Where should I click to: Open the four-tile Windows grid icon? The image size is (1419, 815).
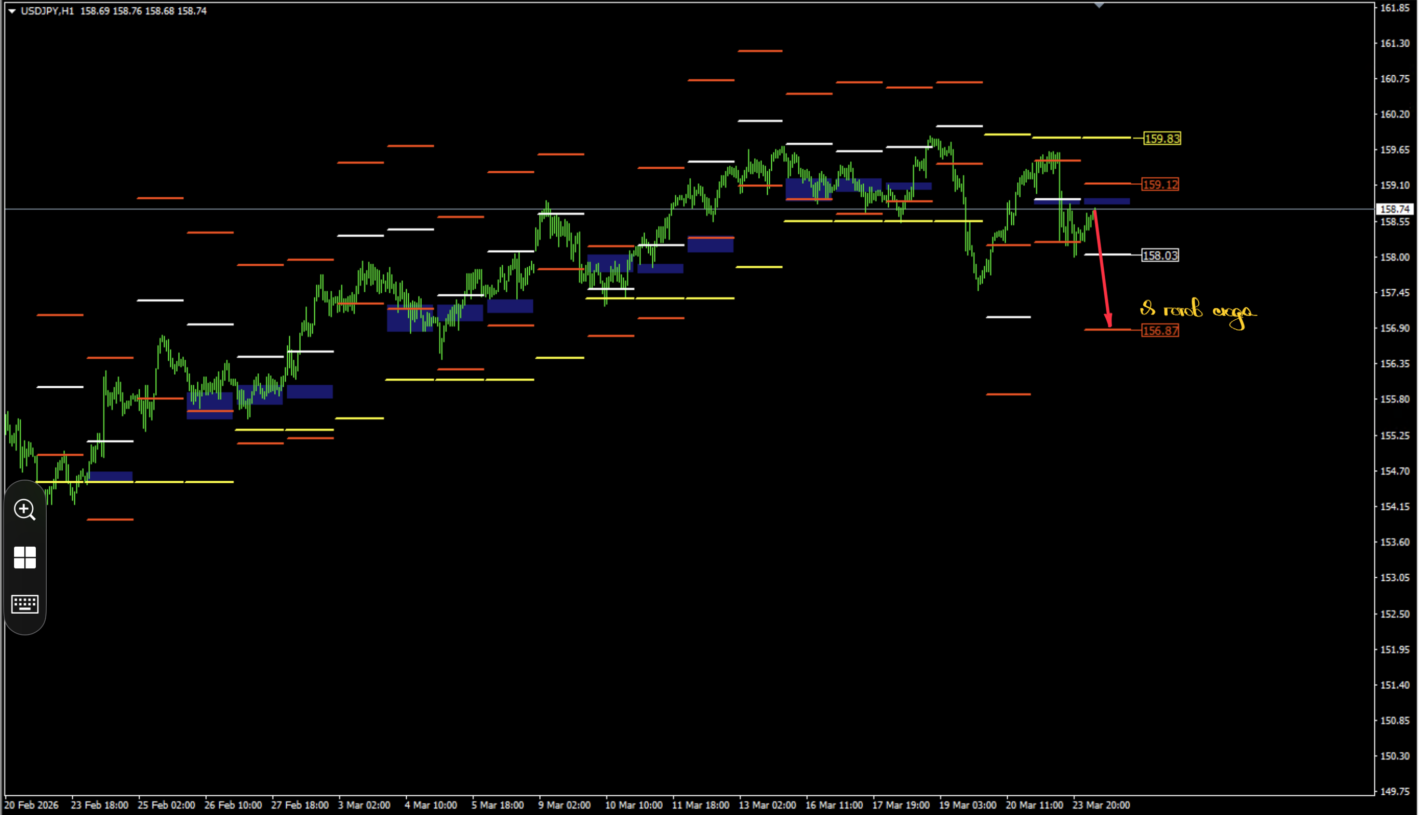[24, 558]
